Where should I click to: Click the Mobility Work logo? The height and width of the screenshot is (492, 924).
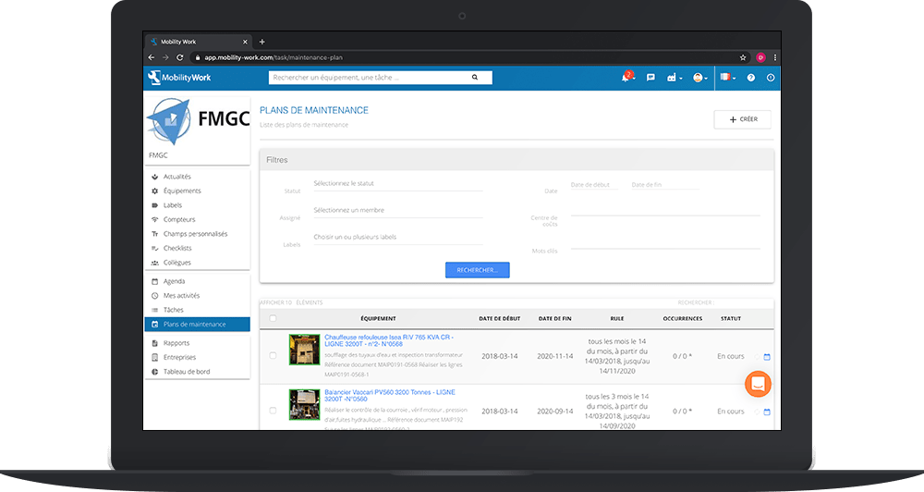tap(179, 78)
